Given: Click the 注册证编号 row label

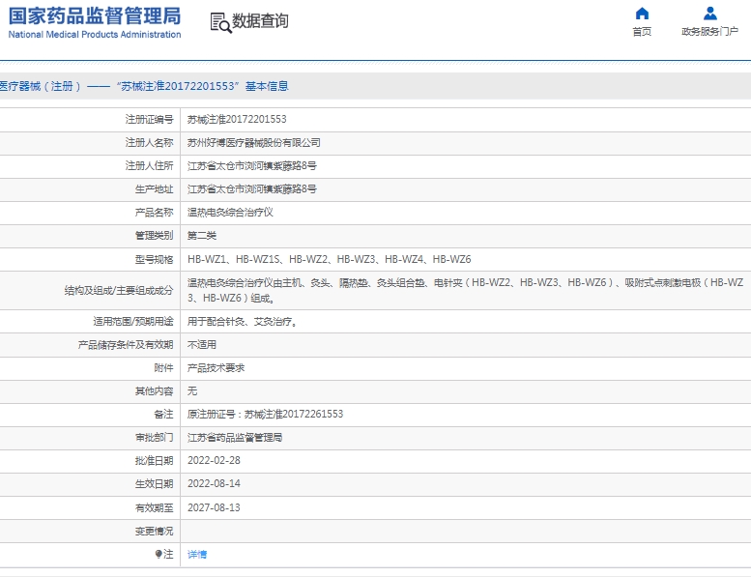Looking at the screenshot, I should (149, 119).
